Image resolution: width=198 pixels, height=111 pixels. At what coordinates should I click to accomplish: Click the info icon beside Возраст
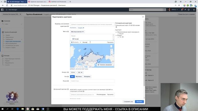coord(68,72)
